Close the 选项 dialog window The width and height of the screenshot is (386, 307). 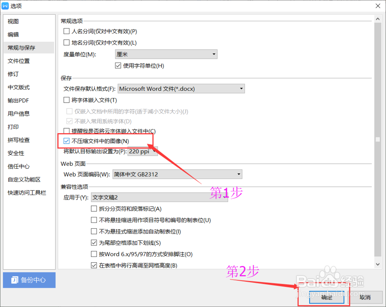coord(378,6)
